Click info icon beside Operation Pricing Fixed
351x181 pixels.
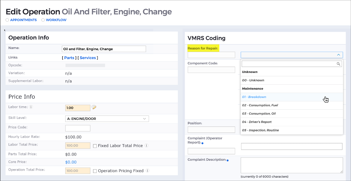[x=147, y=171]
